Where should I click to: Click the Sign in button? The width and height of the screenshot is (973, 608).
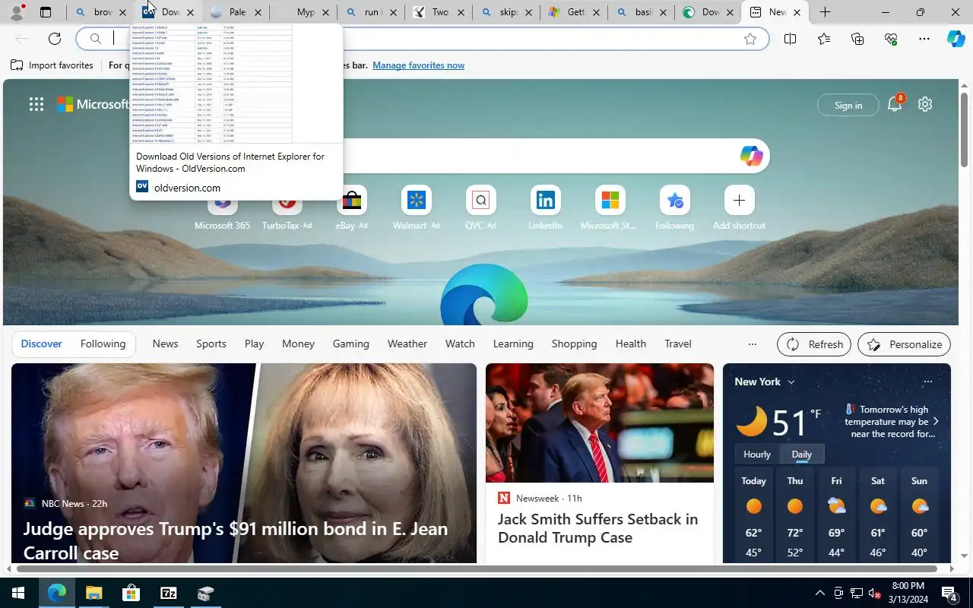[848, 105]
